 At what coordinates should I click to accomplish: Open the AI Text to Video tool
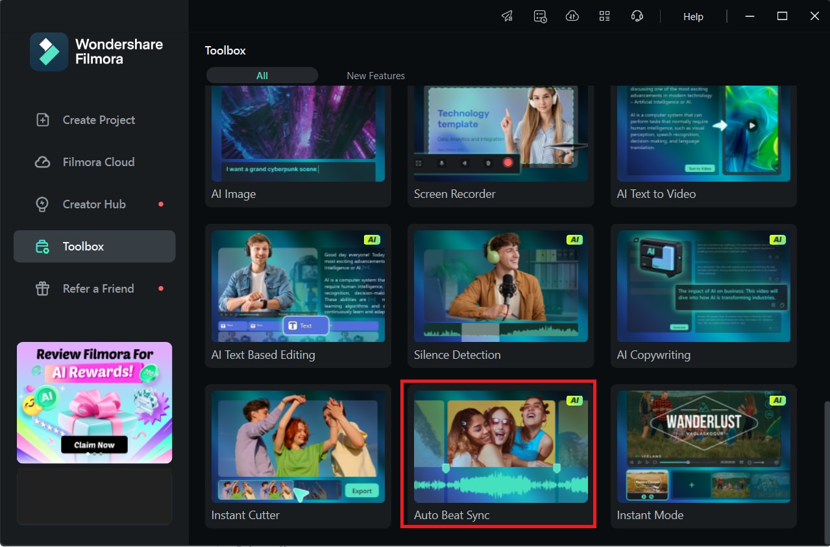click(x=703, y=146)
